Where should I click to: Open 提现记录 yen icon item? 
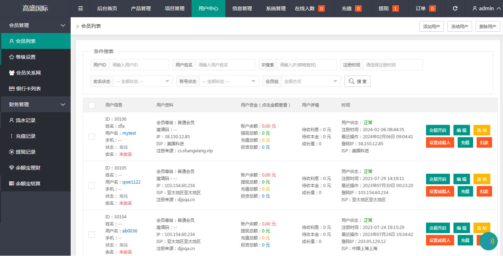coord(12,152)
